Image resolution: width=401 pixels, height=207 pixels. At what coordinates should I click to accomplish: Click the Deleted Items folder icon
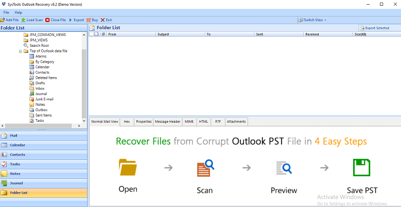click(32, 78)
